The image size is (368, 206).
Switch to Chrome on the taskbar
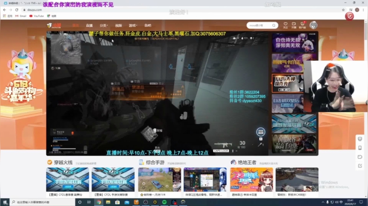click(99, 202)
